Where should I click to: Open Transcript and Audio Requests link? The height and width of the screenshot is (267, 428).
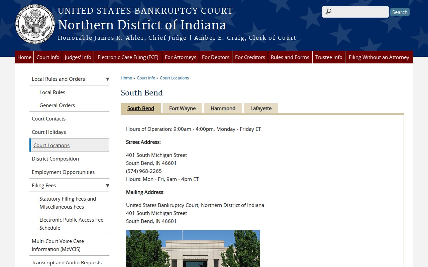[67, 263]
